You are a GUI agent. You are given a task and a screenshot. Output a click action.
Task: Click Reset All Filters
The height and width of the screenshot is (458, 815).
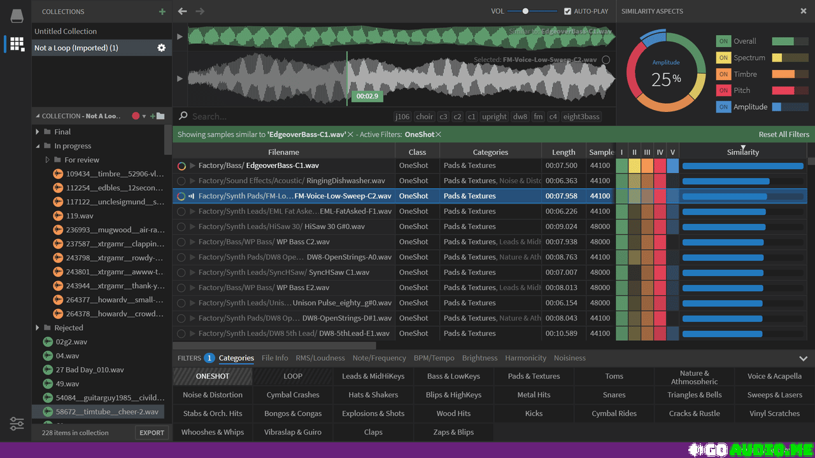[x=784, y=135]
